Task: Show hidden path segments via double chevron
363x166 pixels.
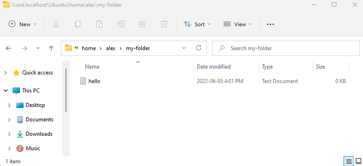Action: (x=76, y=48)
